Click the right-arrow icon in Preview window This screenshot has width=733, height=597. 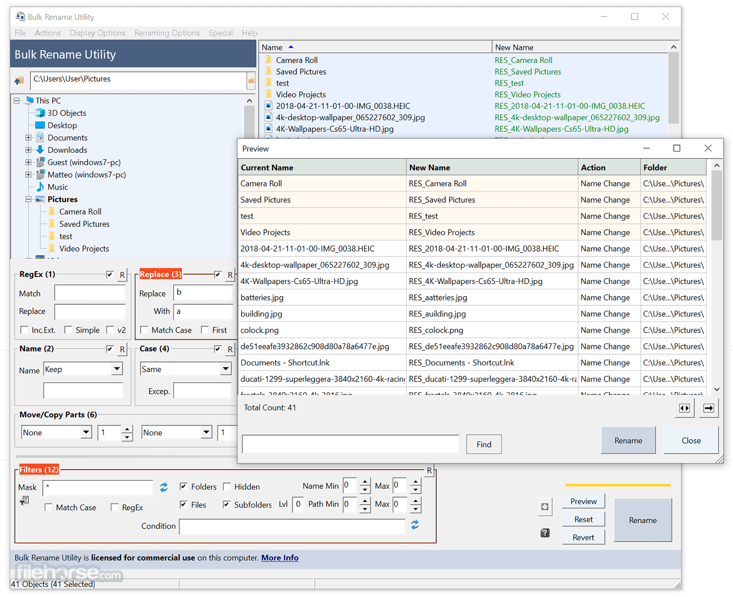709,408
